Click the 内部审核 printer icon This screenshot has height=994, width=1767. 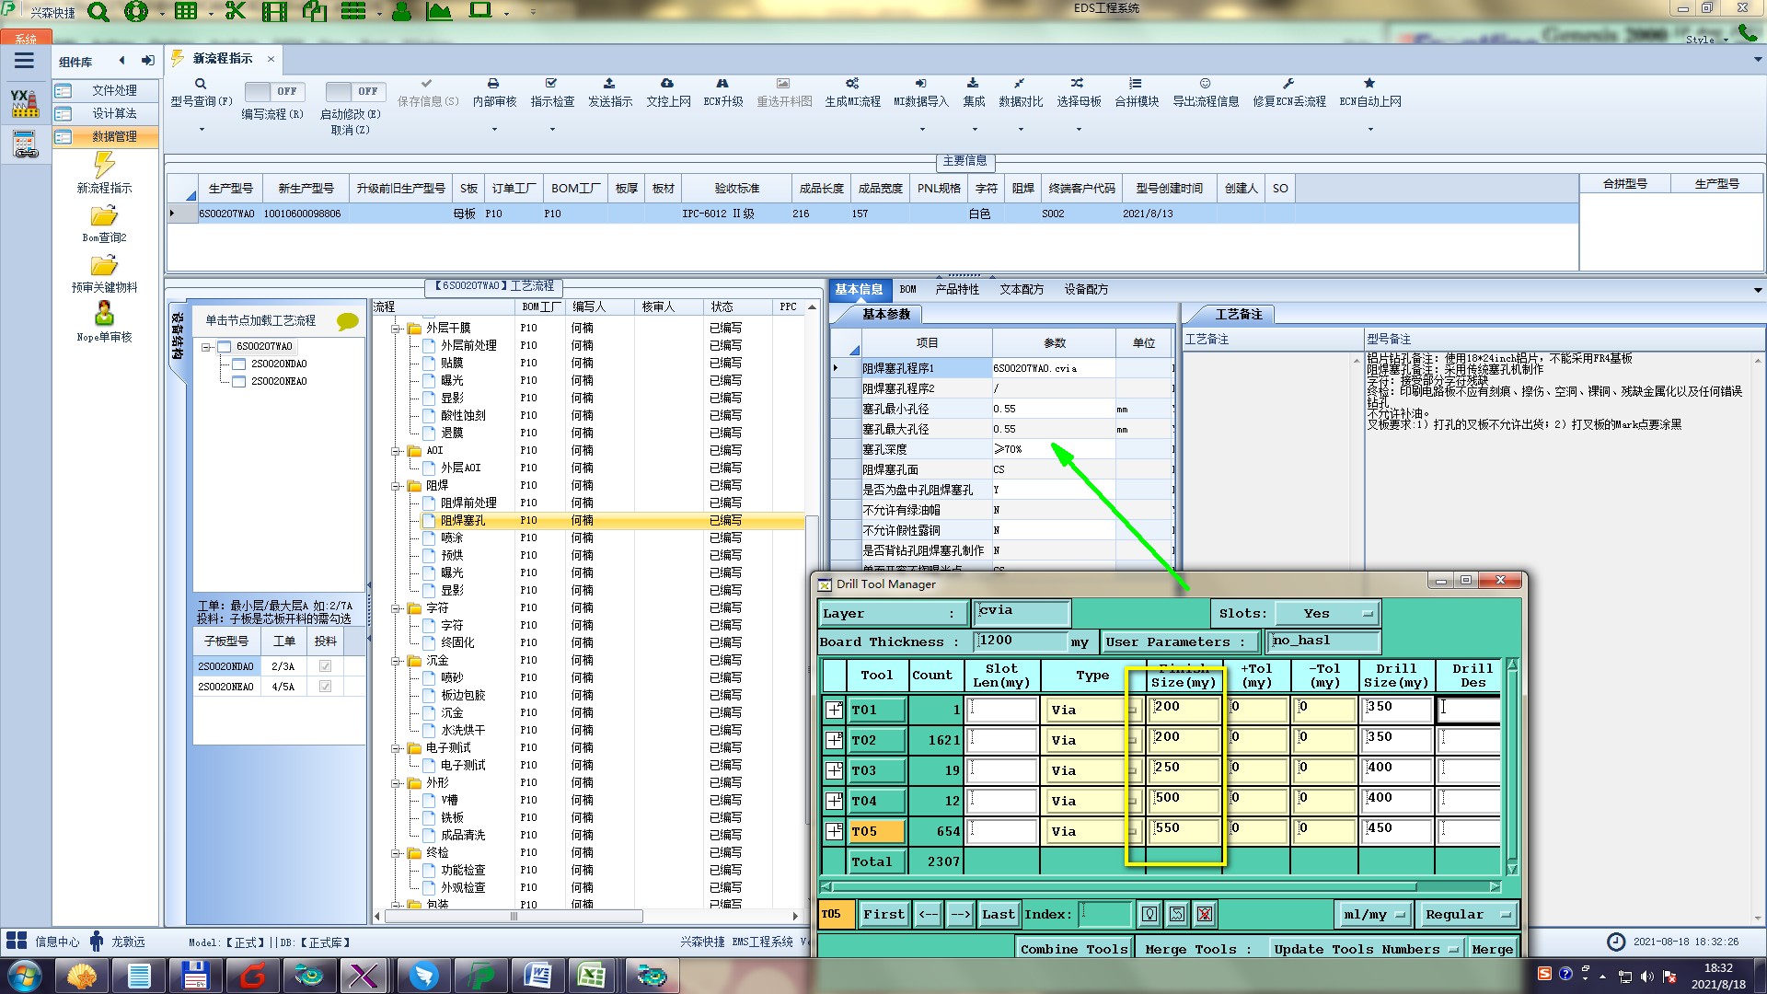(493, 84)
